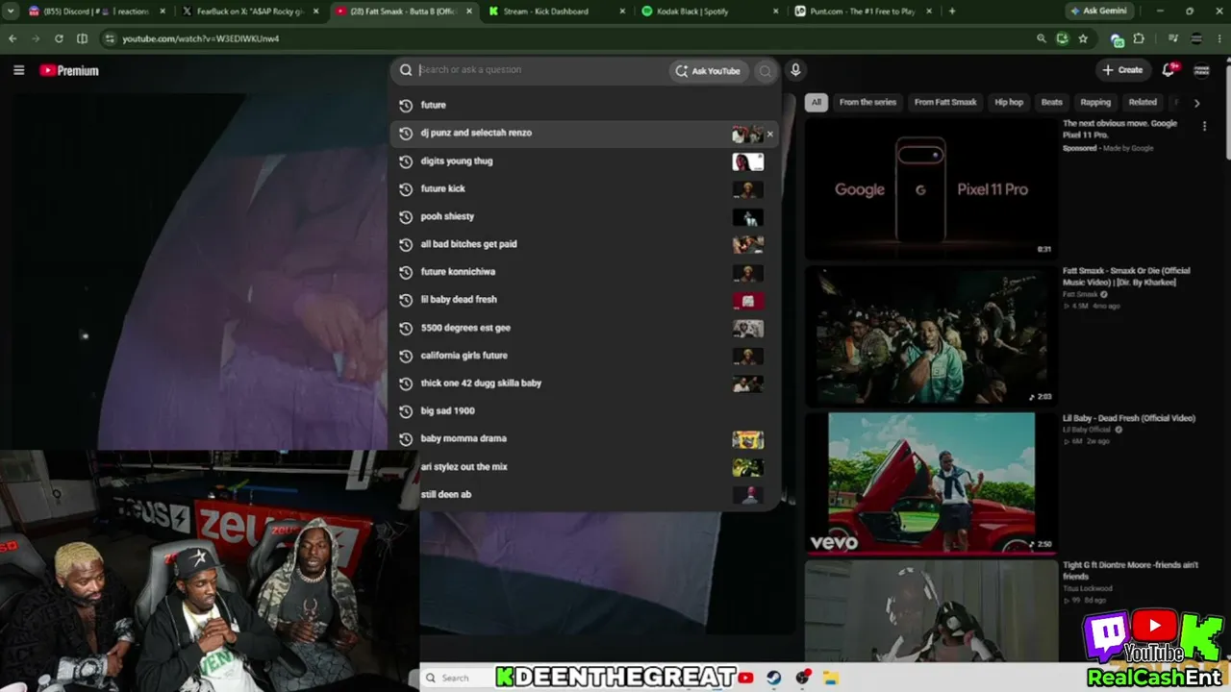This screenshot has height=692, width=1231.
Task: Select the 'Beats' filter chip
Action: [x=1052, y=102]
